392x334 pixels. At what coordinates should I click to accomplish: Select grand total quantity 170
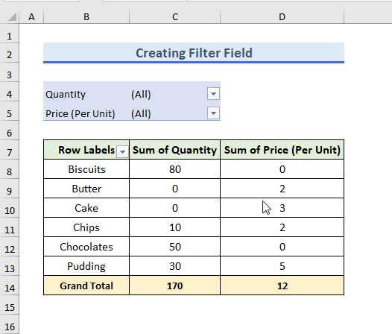pos(174,286)
